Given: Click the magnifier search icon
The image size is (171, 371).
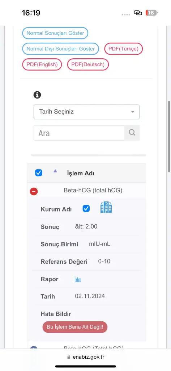Looking at the screenshot, I should coord(132,133).
